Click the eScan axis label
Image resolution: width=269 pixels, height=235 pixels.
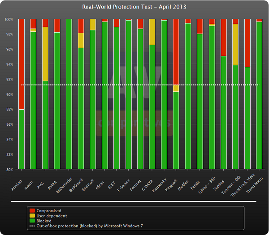click(100, 185)
